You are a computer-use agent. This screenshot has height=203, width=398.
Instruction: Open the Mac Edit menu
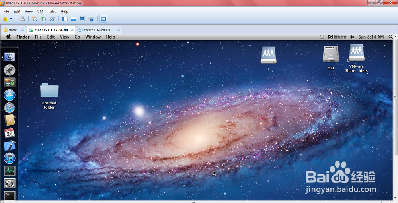(x=51, y=37)
